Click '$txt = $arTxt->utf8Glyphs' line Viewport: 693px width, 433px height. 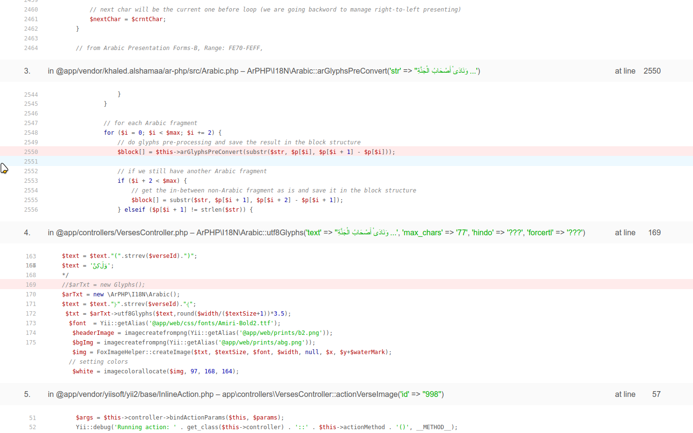(178, 314)
